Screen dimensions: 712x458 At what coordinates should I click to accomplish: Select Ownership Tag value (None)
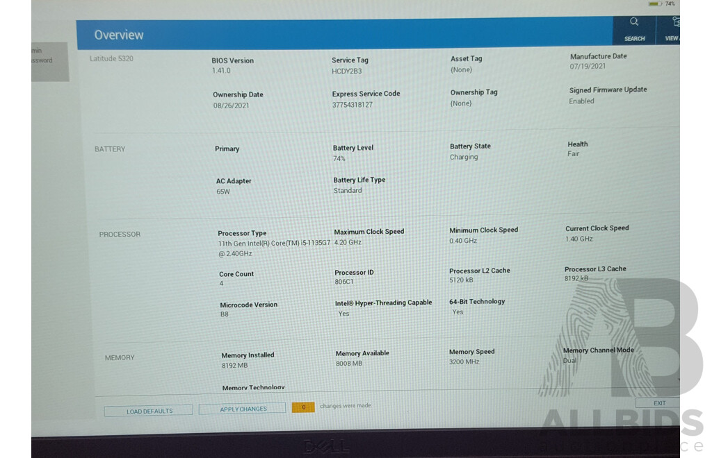pos(461,103)
